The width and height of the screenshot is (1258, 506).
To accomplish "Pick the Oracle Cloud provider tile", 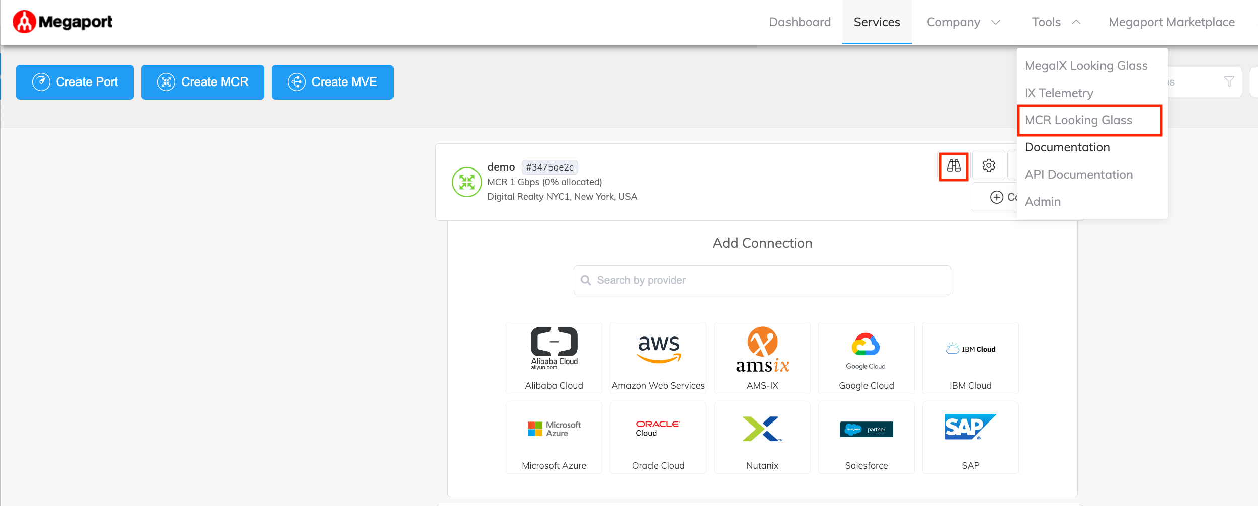I will click(x=658, y=438).
